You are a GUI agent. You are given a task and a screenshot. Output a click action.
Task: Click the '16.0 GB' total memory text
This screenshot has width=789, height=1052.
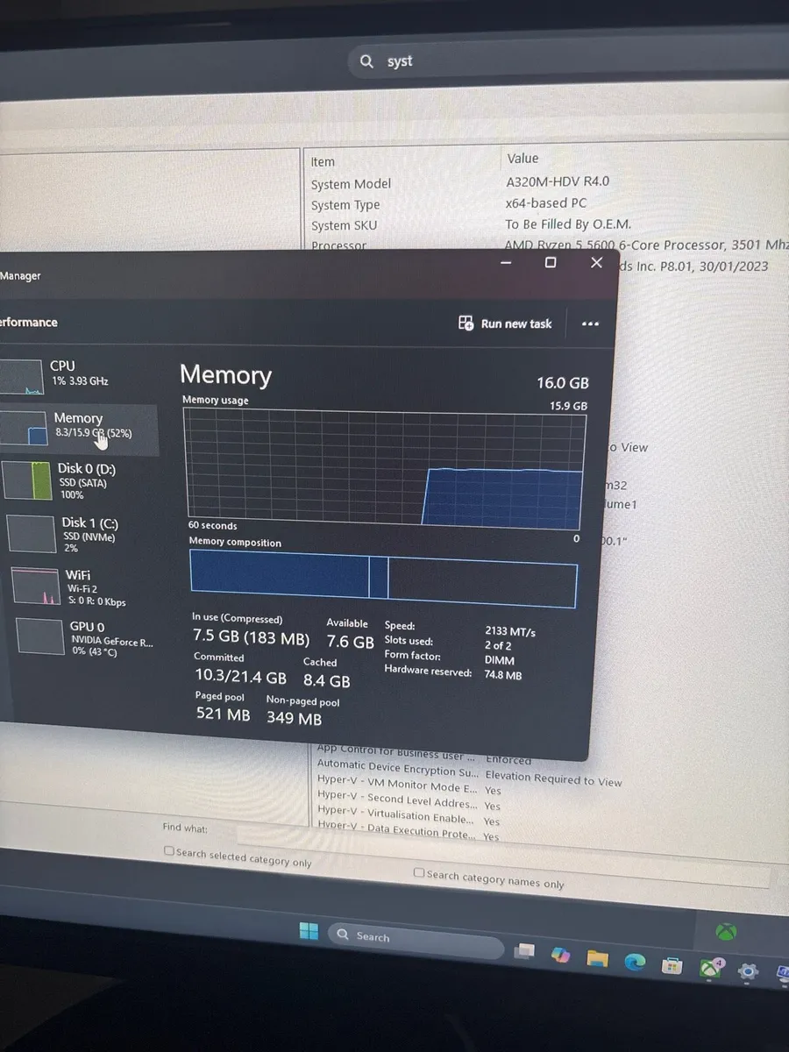tap(563, 383)
